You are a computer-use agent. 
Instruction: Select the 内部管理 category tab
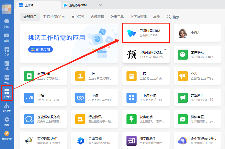pos(98,17)
